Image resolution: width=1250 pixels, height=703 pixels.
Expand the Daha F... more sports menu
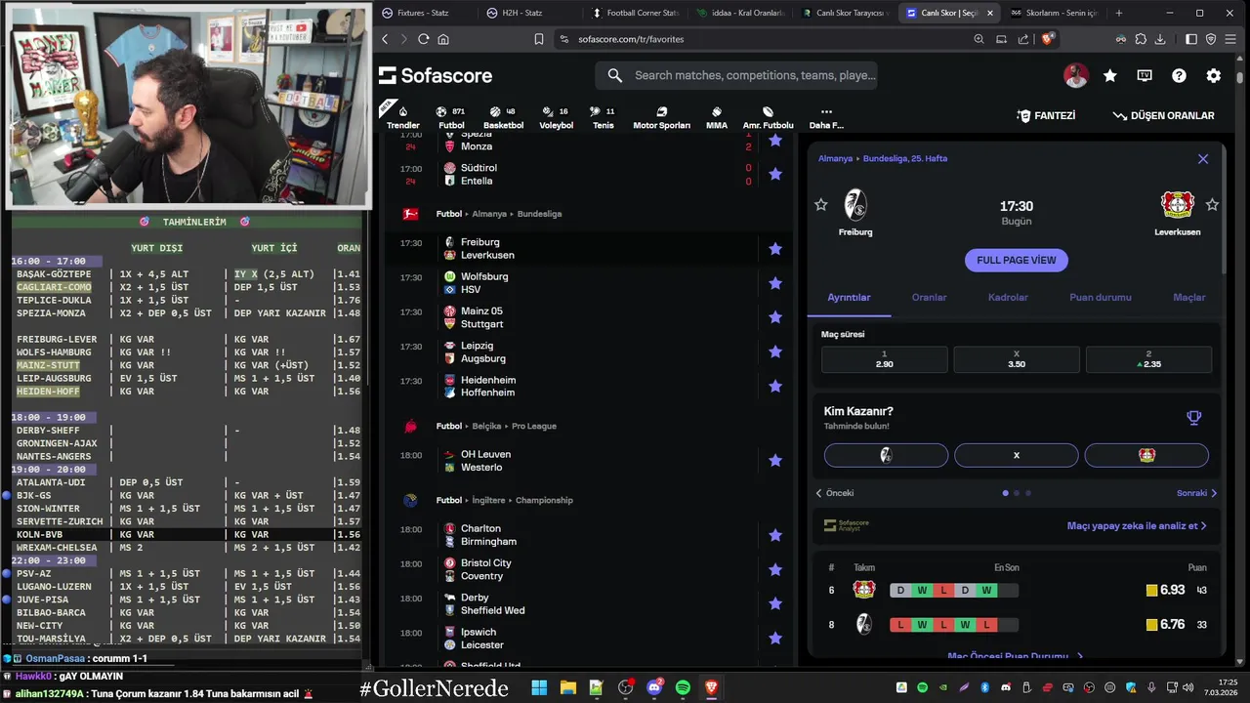pyautogui.click(x=826, y=117)
